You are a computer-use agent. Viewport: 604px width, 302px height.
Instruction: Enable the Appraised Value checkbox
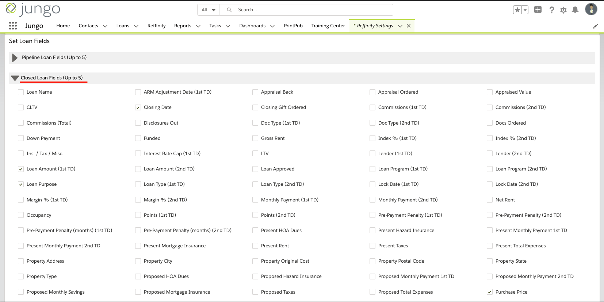(x=490, y=92)
